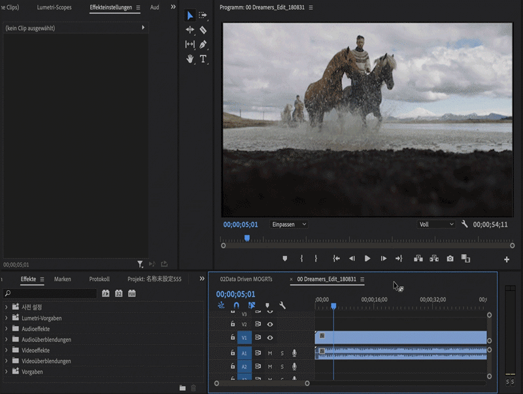Filter effects by 32-bit color badge
This screenshot has height=394, width=523.
[x=119, y=293]
